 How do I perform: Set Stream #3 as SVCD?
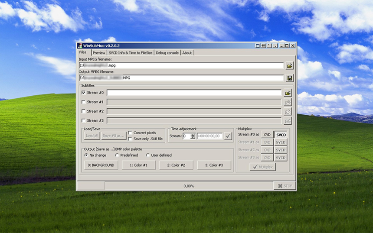pyautogui.click(x=281, y=158)
